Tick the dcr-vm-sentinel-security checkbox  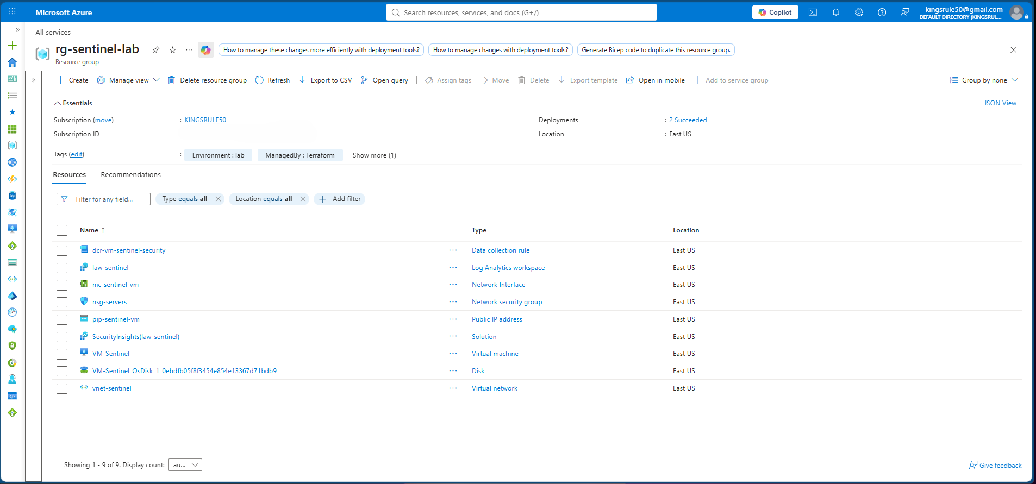pyautogui.click(x=62, y=250)
